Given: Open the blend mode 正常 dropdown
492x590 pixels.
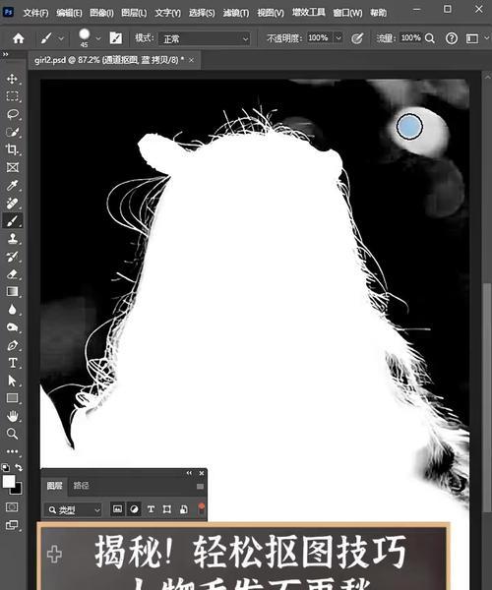Looking at the screenshot, I should point(205,38).
